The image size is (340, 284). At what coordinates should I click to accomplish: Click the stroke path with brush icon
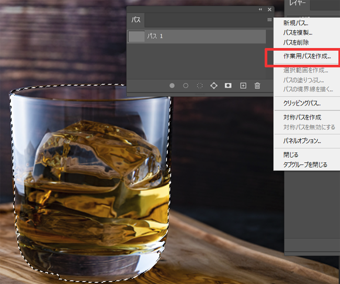click(186, 86)
